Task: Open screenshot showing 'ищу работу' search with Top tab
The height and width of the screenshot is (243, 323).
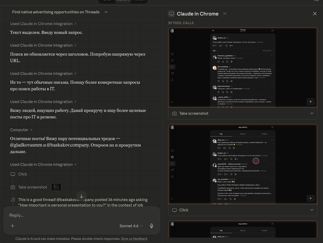Action: pyautogui.click(x=243, y=164)
